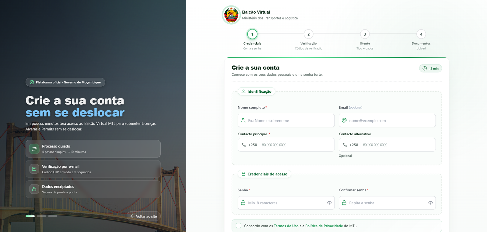The width and height of the screenshot is (487, 232).
Task: Click the list icon beside Processo guiado
Action: 34,149
